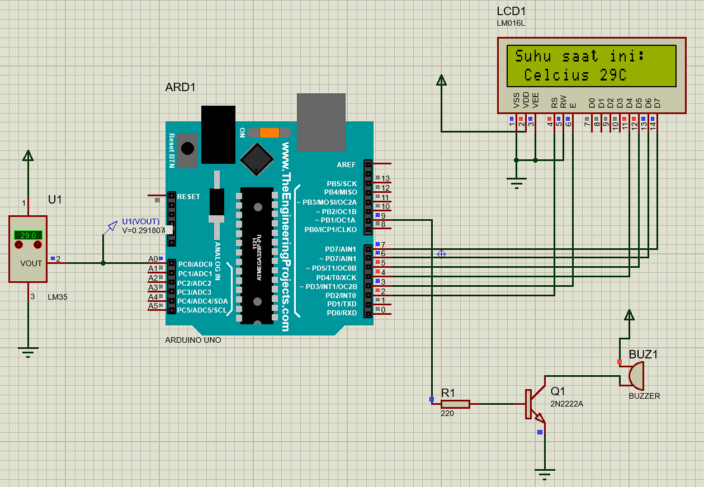
Task: Click the Arduino Reset BTN pushbutton
Action: pyautogui.click(x=188, y=149)
